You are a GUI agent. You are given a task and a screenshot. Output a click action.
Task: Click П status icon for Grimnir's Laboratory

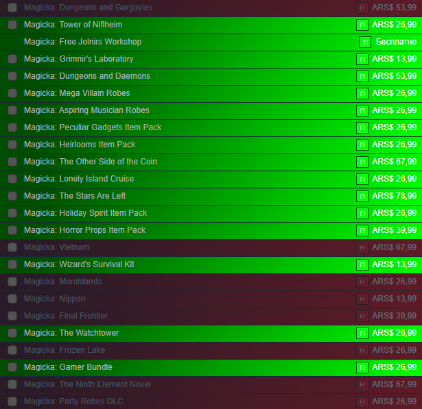point(362,59)
